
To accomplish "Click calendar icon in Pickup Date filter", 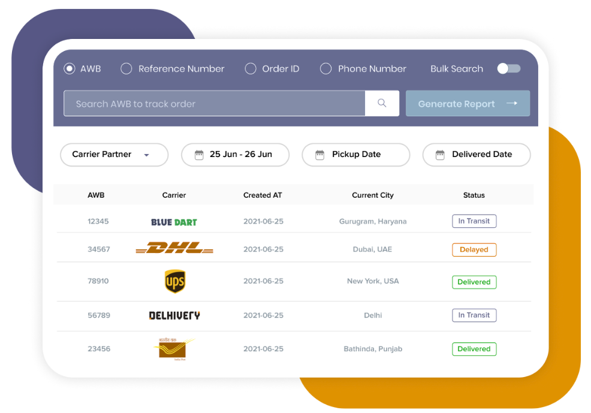I will click(320, 155).
